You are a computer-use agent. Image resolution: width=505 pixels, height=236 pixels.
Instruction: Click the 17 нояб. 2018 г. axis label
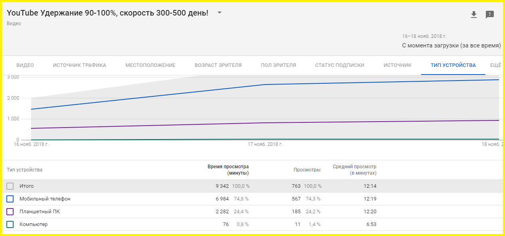[265, 144]
